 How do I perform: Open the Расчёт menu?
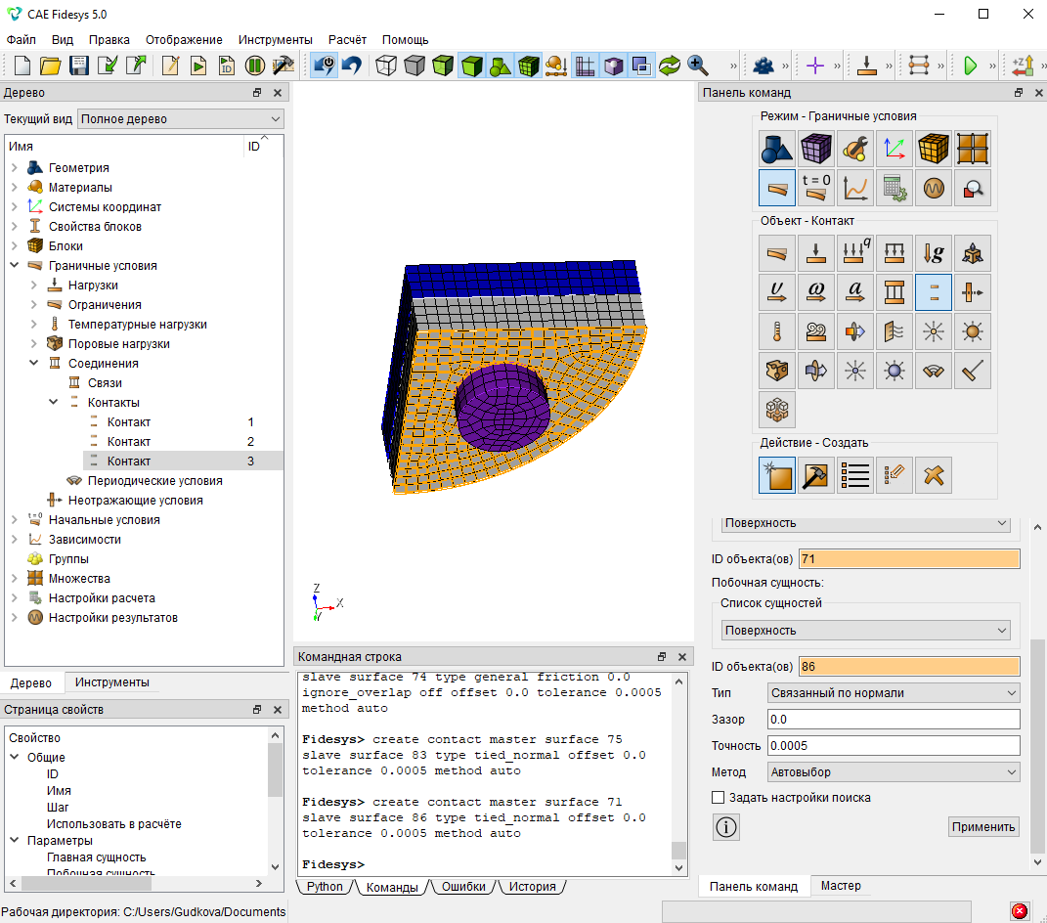(347, 40)
